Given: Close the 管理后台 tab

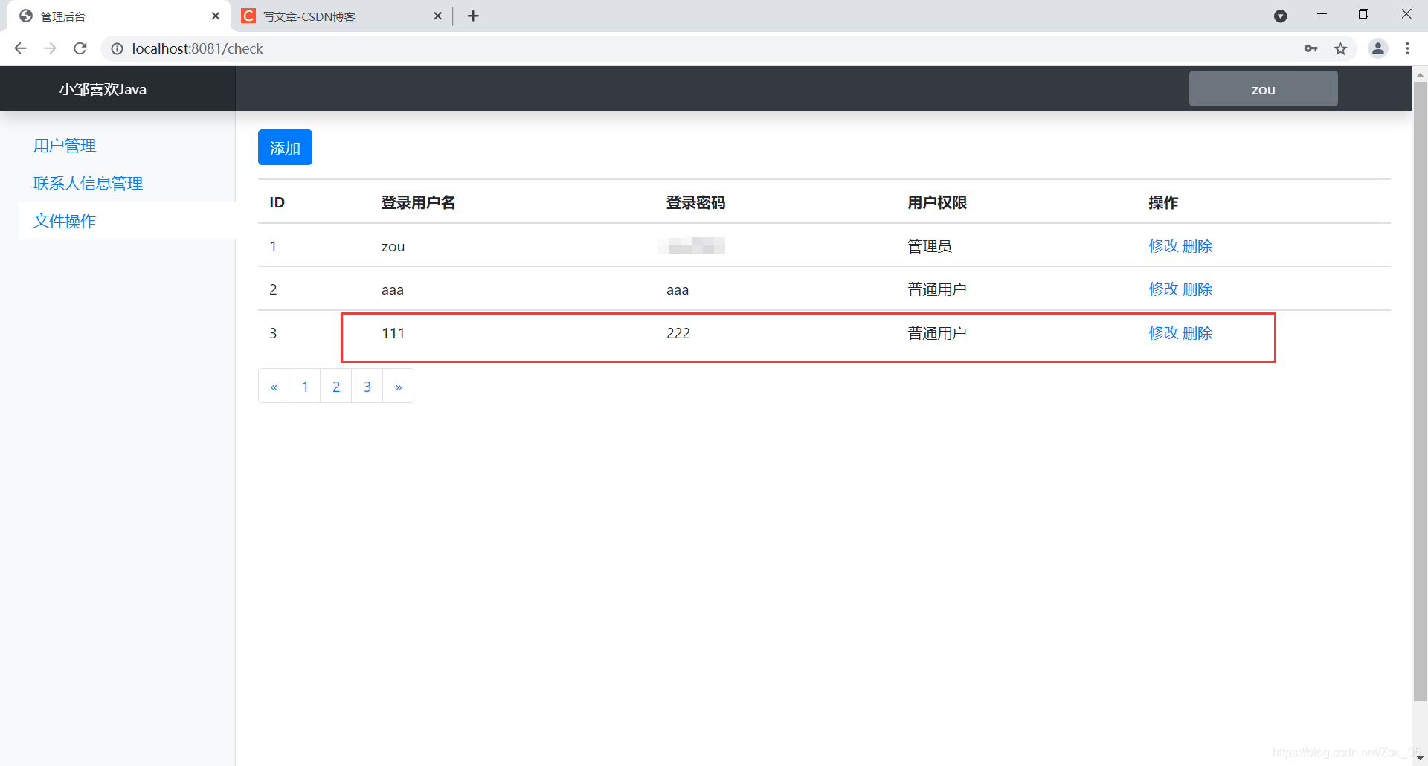Looking at the screenshot, I should tap(216, 16).
